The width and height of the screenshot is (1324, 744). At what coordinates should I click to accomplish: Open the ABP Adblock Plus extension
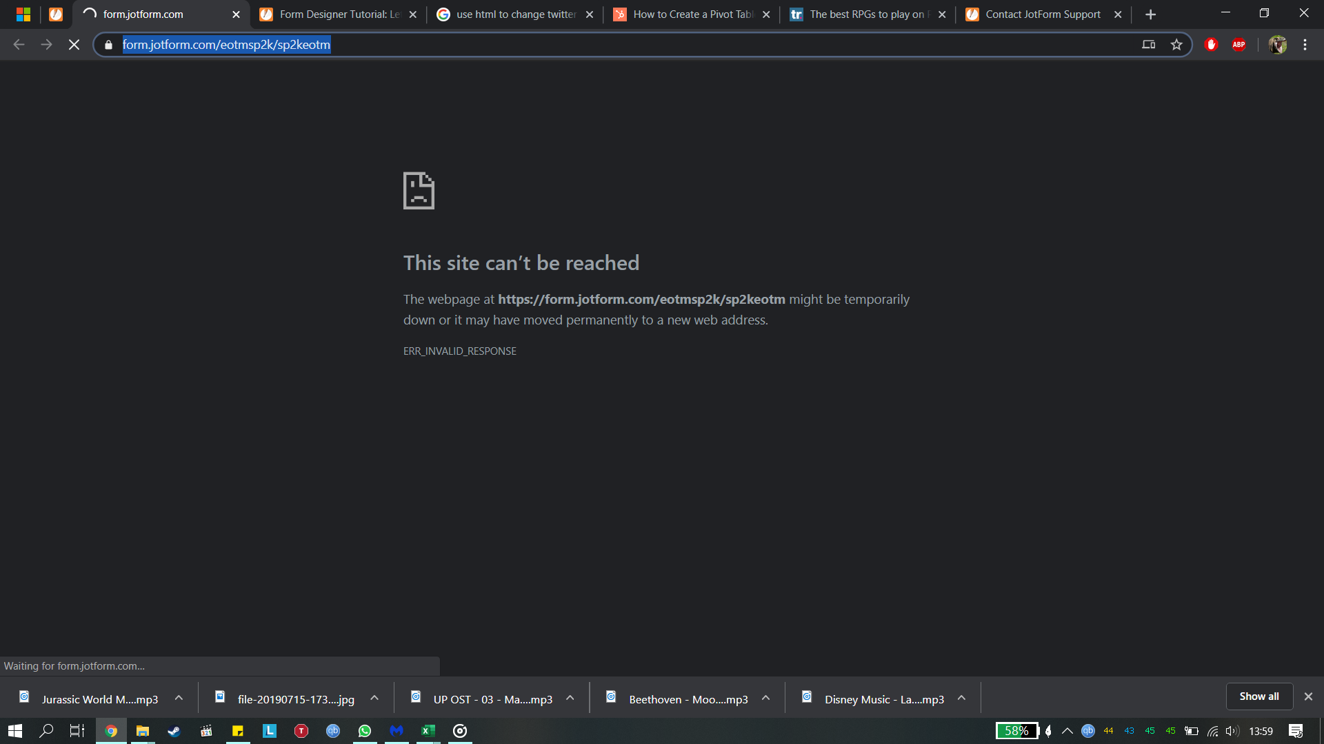coord(1238,45)
